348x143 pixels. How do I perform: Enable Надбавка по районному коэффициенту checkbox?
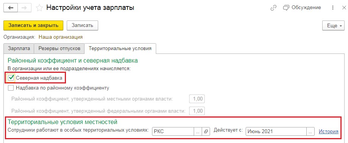click(x=11, y=88)
